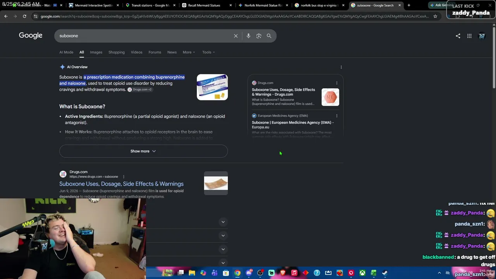Select the All results tab
This screenshot has height=279, width=496.
(81, 52)
